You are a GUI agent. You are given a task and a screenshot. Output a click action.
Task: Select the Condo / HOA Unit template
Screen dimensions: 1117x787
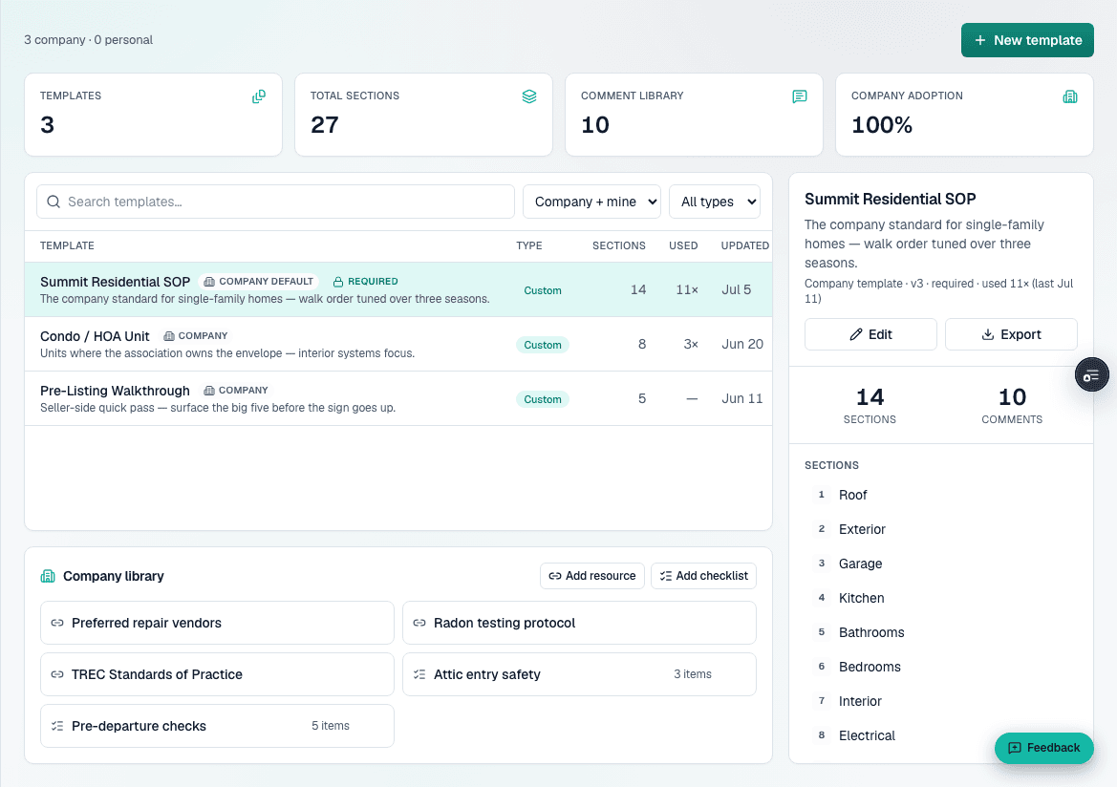(x=398, y=344)
